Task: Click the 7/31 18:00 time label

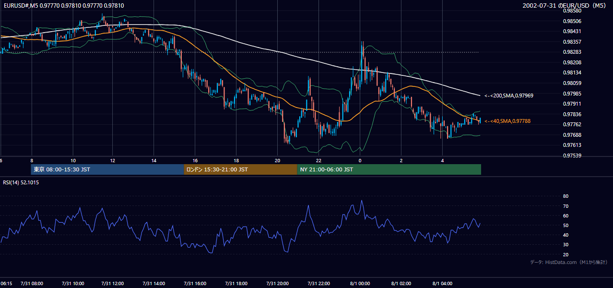Action: pos(236,283)
